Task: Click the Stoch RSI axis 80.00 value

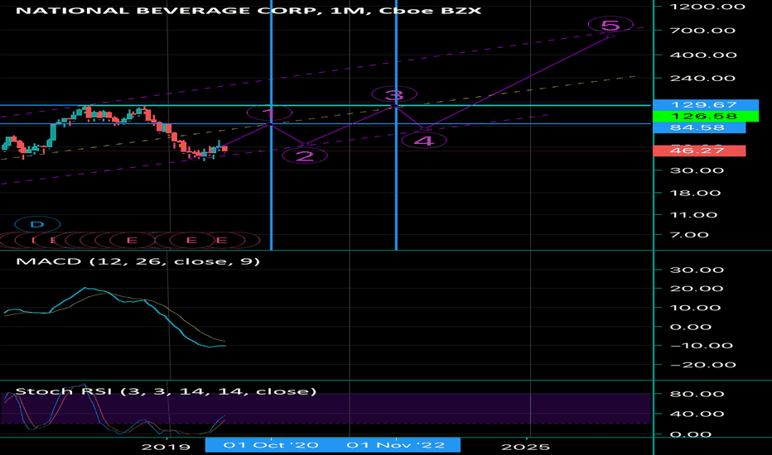Action: coord(696,394)
